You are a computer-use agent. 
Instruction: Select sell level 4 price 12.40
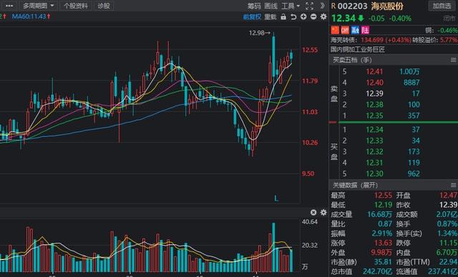click(x=374, y=83)
